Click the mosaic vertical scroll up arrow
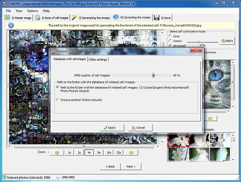The height and width of the screenshot is (182, 241). point(162,33)
